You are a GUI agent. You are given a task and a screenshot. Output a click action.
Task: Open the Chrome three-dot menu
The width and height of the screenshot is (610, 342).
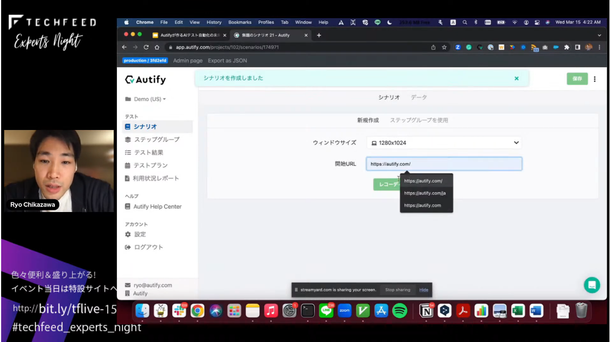click(x=599, y=47)
